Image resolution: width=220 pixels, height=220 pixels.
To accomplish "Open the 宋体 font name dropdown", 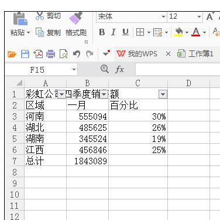I will click(x=163, y=16).
